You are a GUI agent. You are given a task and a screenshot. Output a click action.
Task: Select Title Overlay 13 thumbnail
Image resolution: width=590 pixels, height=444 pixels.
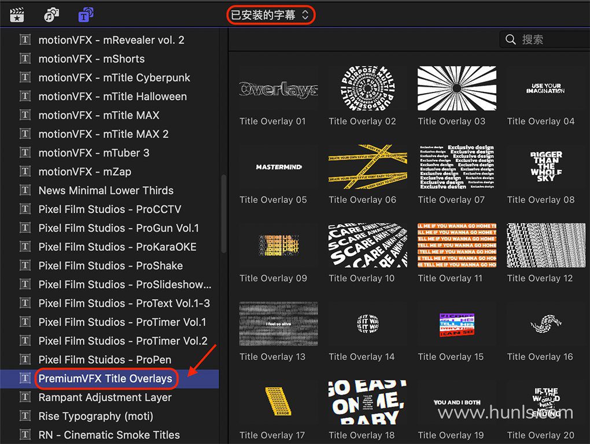(x=278, y=324)
